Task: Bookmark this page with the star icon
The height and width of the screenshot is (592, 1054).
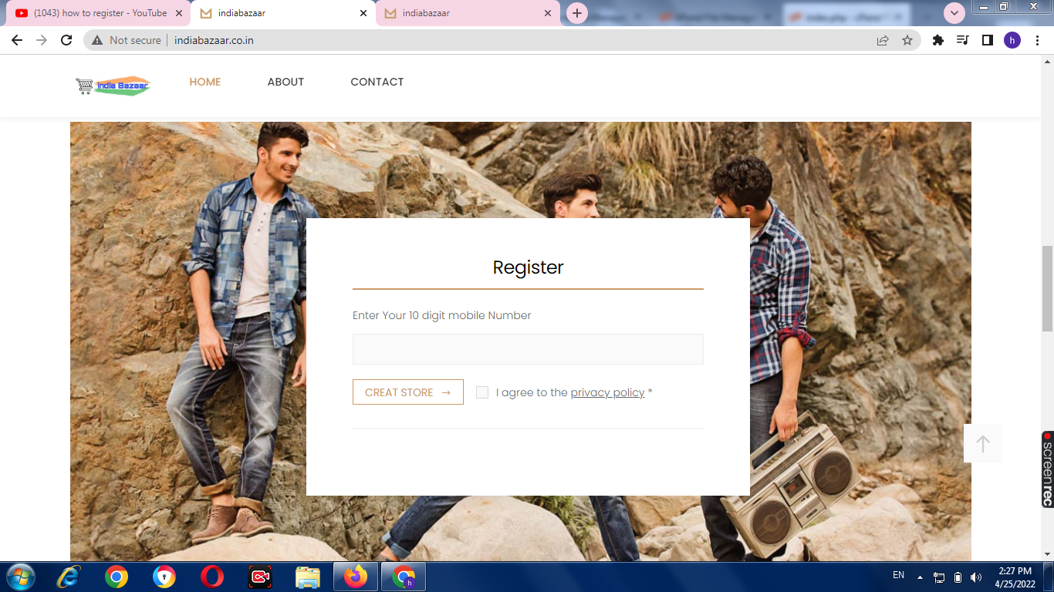Action: coord(907,40)
